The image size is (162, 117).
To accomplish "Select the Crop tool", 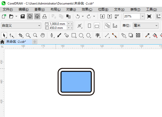I will click(x=21, y=35).
